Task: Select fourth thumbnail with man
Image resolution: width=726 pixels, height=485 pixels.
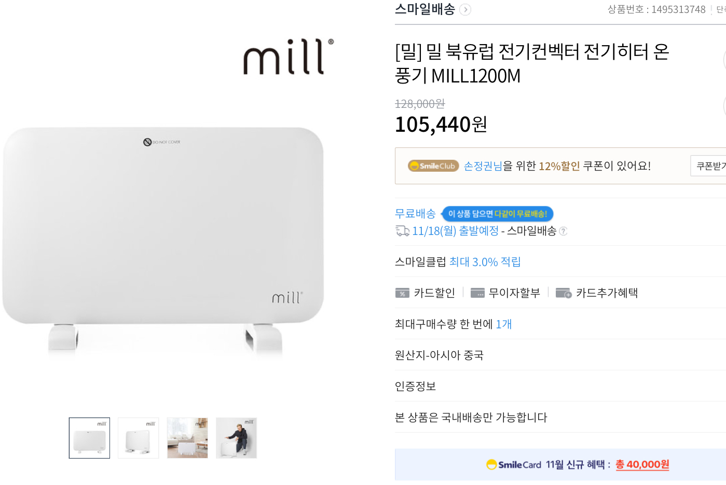Action: pyautogui.click(x=236, y=438)
